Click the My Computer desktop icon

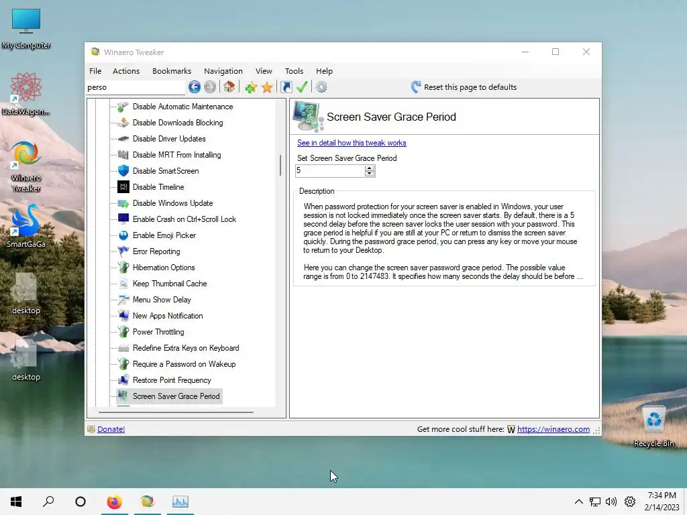(x=26, y=29)
